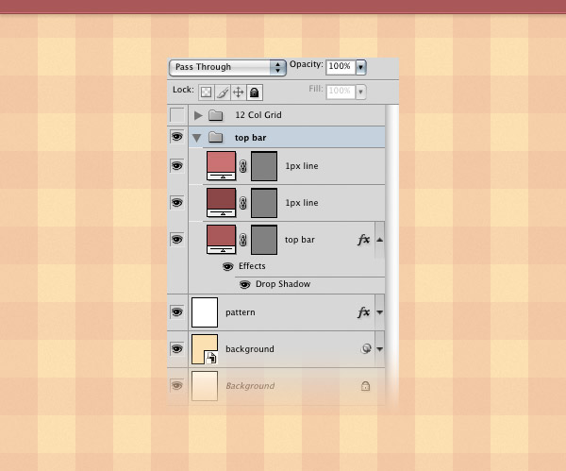Select the lowercase background layer name
This screenshot has height=471, width=566.
click(250, 349)
